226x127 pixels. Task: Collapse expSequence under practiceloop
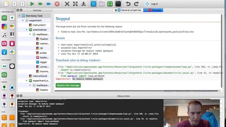pos(30,34)
